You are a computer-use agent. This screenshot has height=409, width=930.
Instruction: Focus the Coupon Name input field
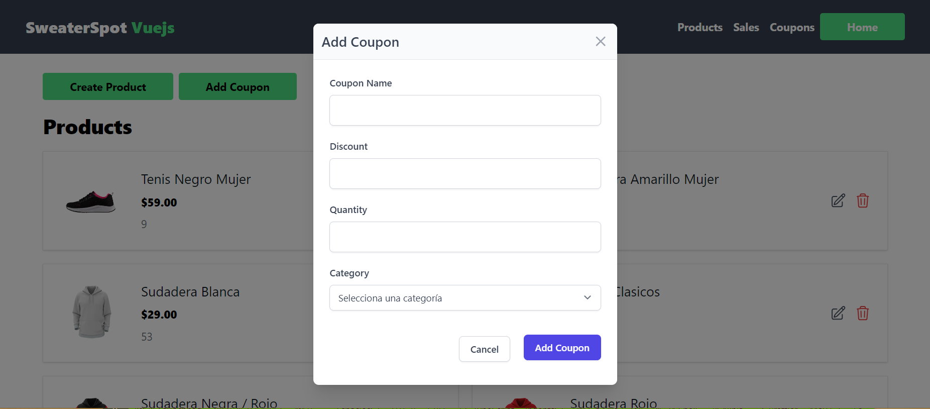coord(465,111)
